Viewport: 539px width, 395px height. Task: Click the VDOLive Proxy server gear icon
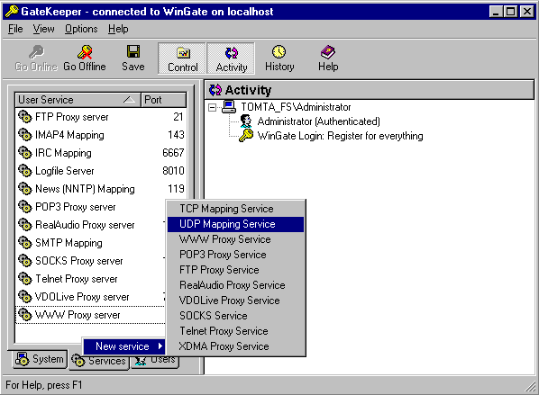point(24,297)
